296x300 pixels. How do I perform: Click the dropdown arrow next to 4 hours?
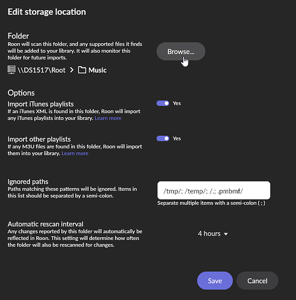226,234
